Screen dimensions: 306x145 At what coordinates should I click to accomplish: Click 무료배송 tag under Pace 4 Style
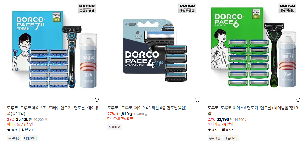[x=114, y=127]
